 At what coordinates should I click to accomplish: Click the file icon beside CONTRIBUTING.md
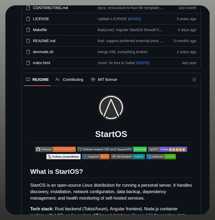pos(28,8)
